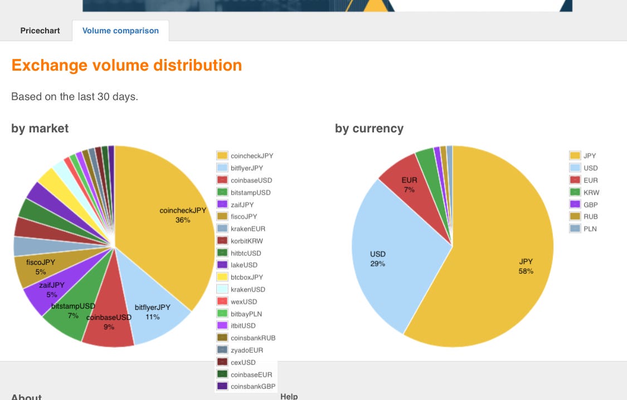Click the zyadoEUR legend label

click(247, 350)
